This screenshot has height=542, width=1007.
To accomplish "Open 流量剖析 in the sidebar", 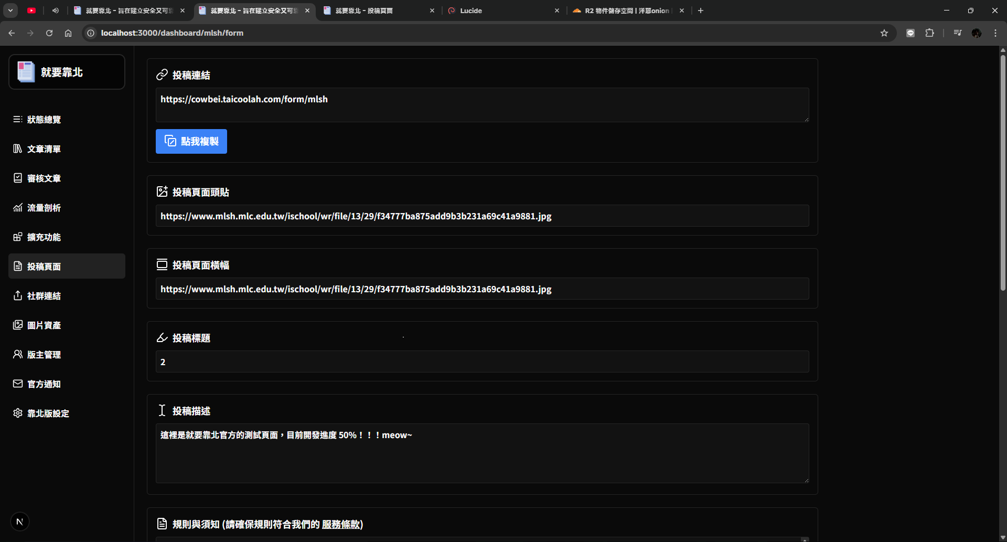I will (x=67, y=208).
